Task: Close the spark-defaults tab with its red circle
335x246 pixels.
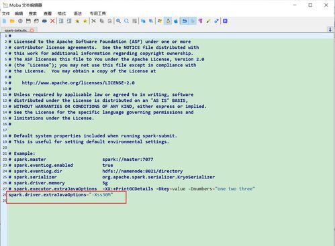Action: click(32, 30)
